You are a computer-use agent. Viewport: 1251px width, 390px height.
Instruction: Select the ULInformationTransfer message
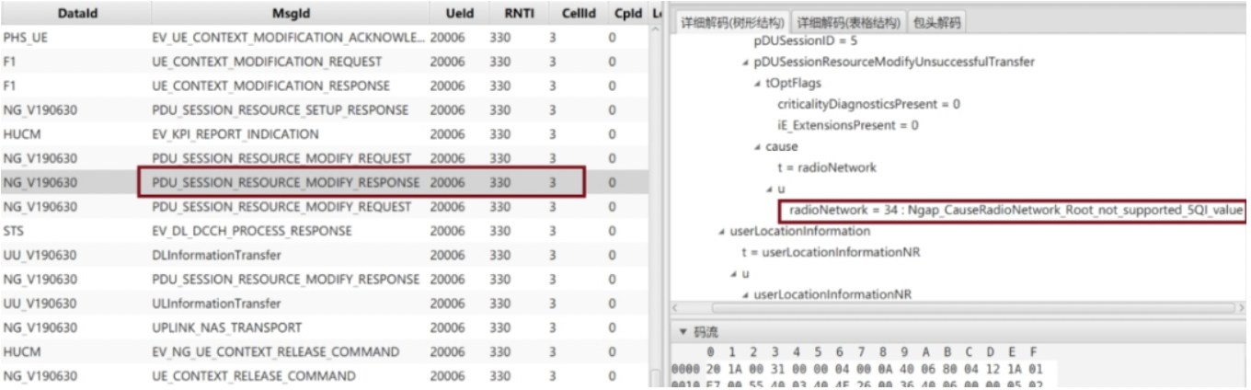tap(325, 304)
